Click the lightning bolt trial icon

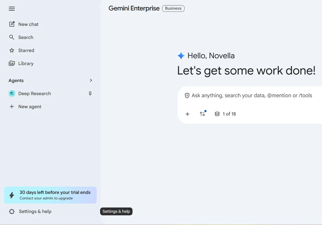(12, 195)
